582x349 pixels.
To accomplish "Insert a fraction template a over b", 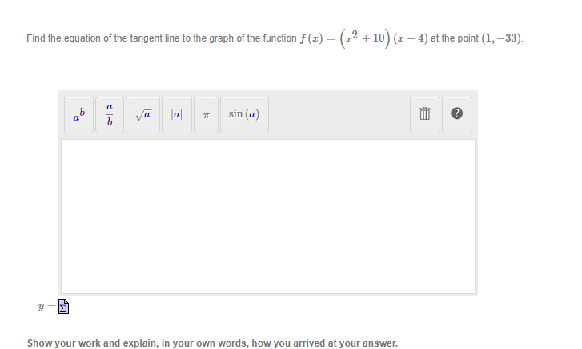I will tap(110, 115).
